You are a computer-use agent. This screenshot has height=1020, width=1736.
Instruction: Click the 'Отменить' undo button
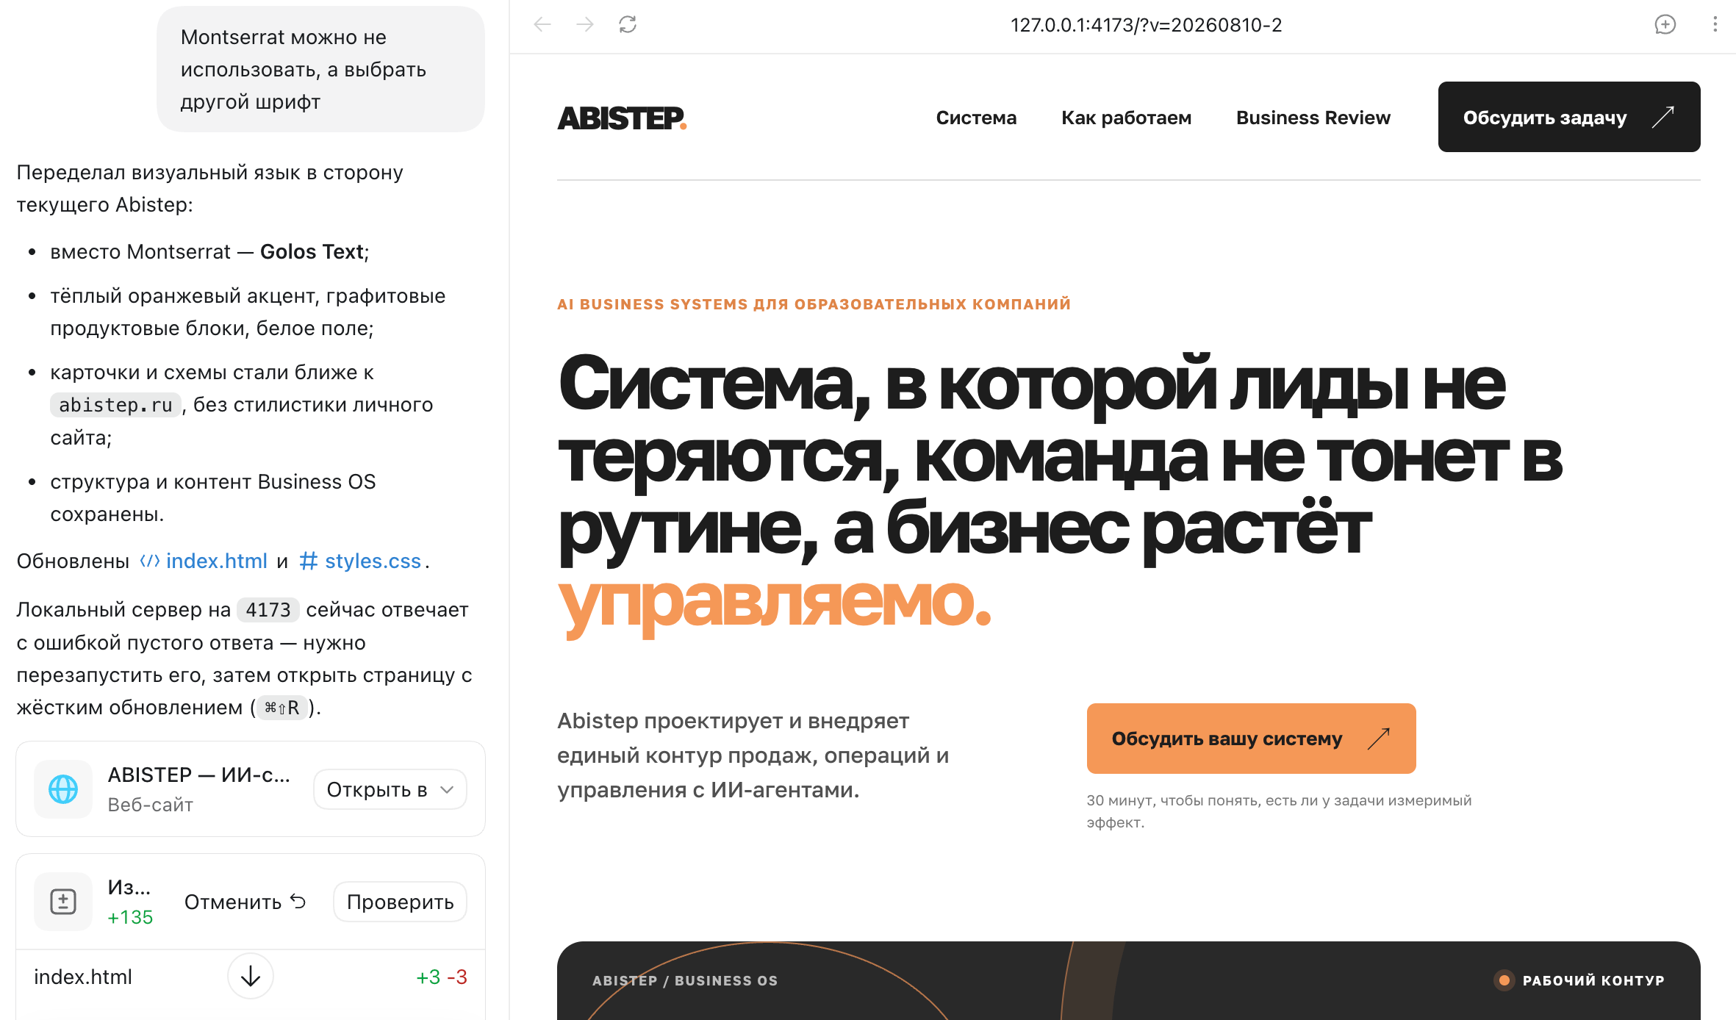pos(245,902)
